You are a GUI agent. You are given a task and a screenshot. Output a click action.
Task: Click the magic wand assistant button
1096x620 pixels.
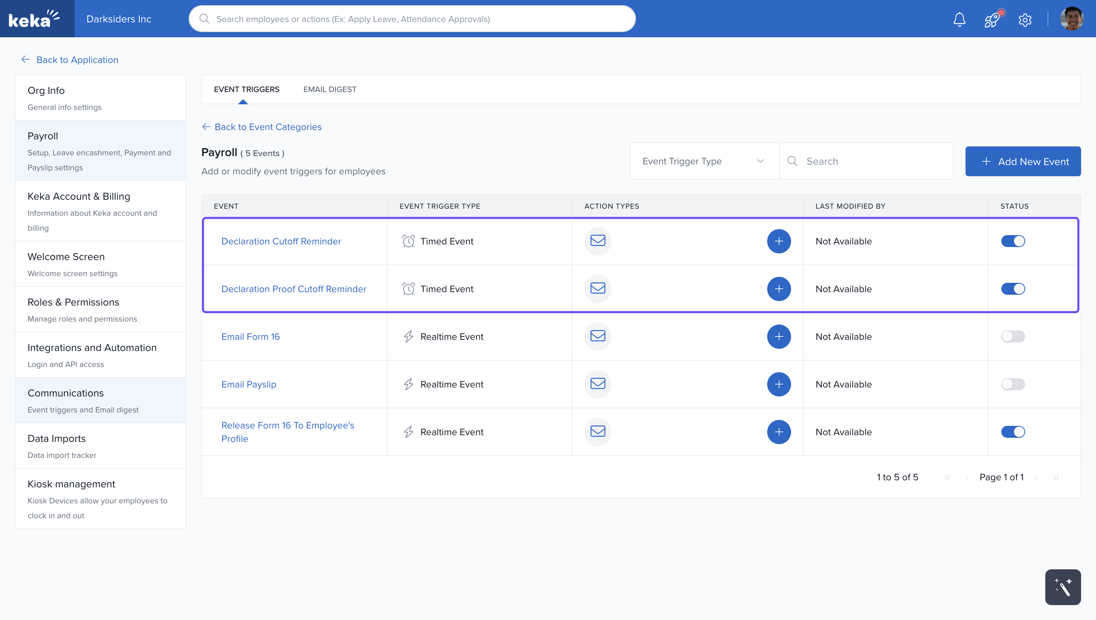click(1062, 587)
